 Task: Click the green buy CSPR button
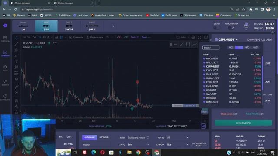(x=243, y=123)
